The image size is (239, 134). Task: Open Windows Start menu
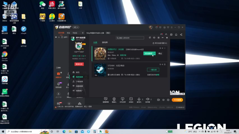click(3, 131)
